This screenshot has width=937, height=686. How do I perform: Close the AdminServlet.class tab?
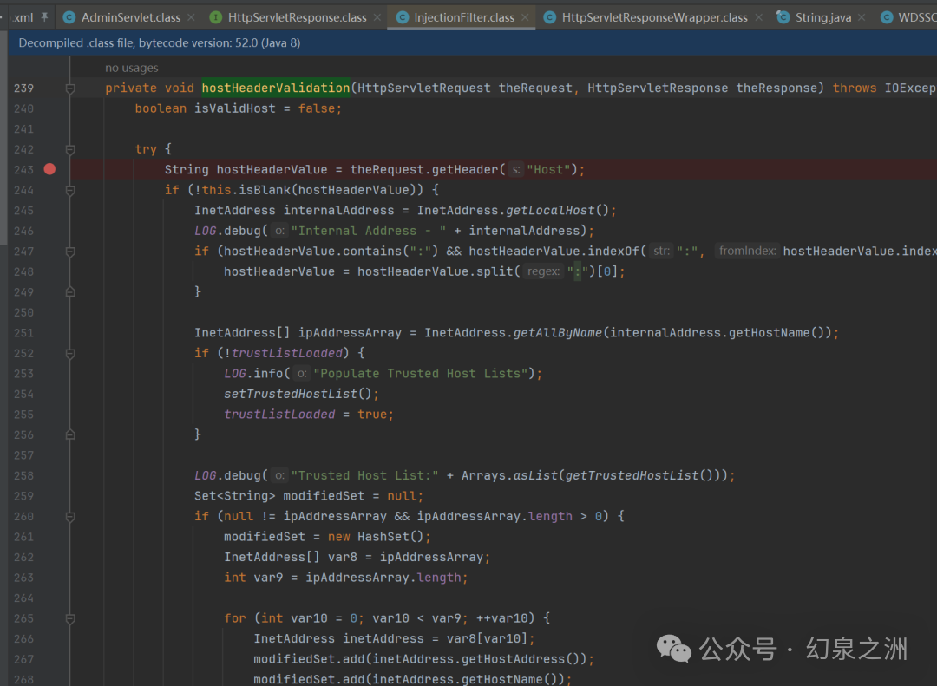(191, 17)
